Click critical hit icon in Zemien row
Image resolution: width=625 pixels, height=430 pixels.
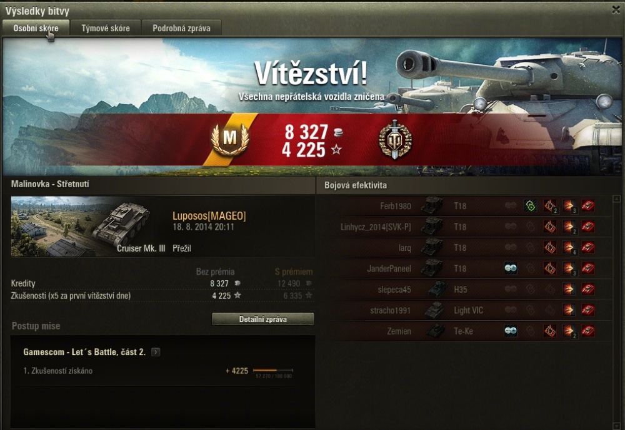point(549,331)
